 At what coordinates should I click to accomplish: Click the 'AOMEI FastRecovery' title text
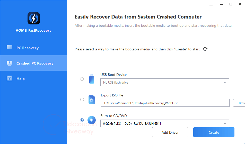34,30
